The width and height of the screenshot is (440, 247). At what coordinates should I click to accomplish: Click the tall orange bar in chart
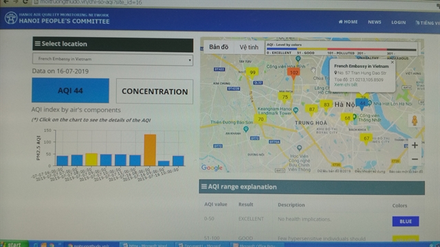(150, 150)
